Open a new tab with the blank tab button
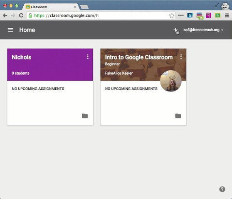232x199 pixels. (x=84, y=7)
